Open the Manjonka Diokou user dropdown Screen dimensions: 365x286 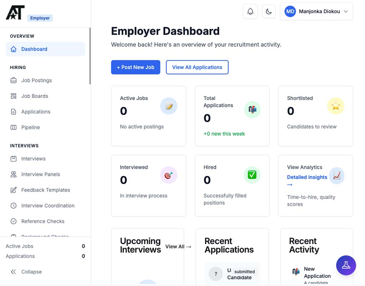point(316,11)
